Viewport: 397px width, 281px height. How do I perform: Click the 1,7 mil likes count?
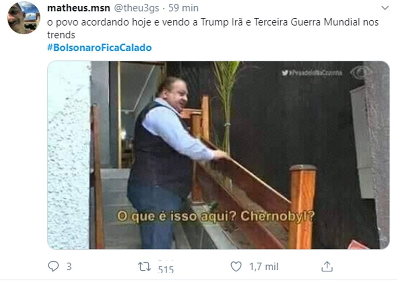tap(263, 267)
